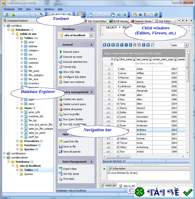Click the grid horizontal scrollbar thumb
Screen dimensions: 195x199
pos(118,157)
